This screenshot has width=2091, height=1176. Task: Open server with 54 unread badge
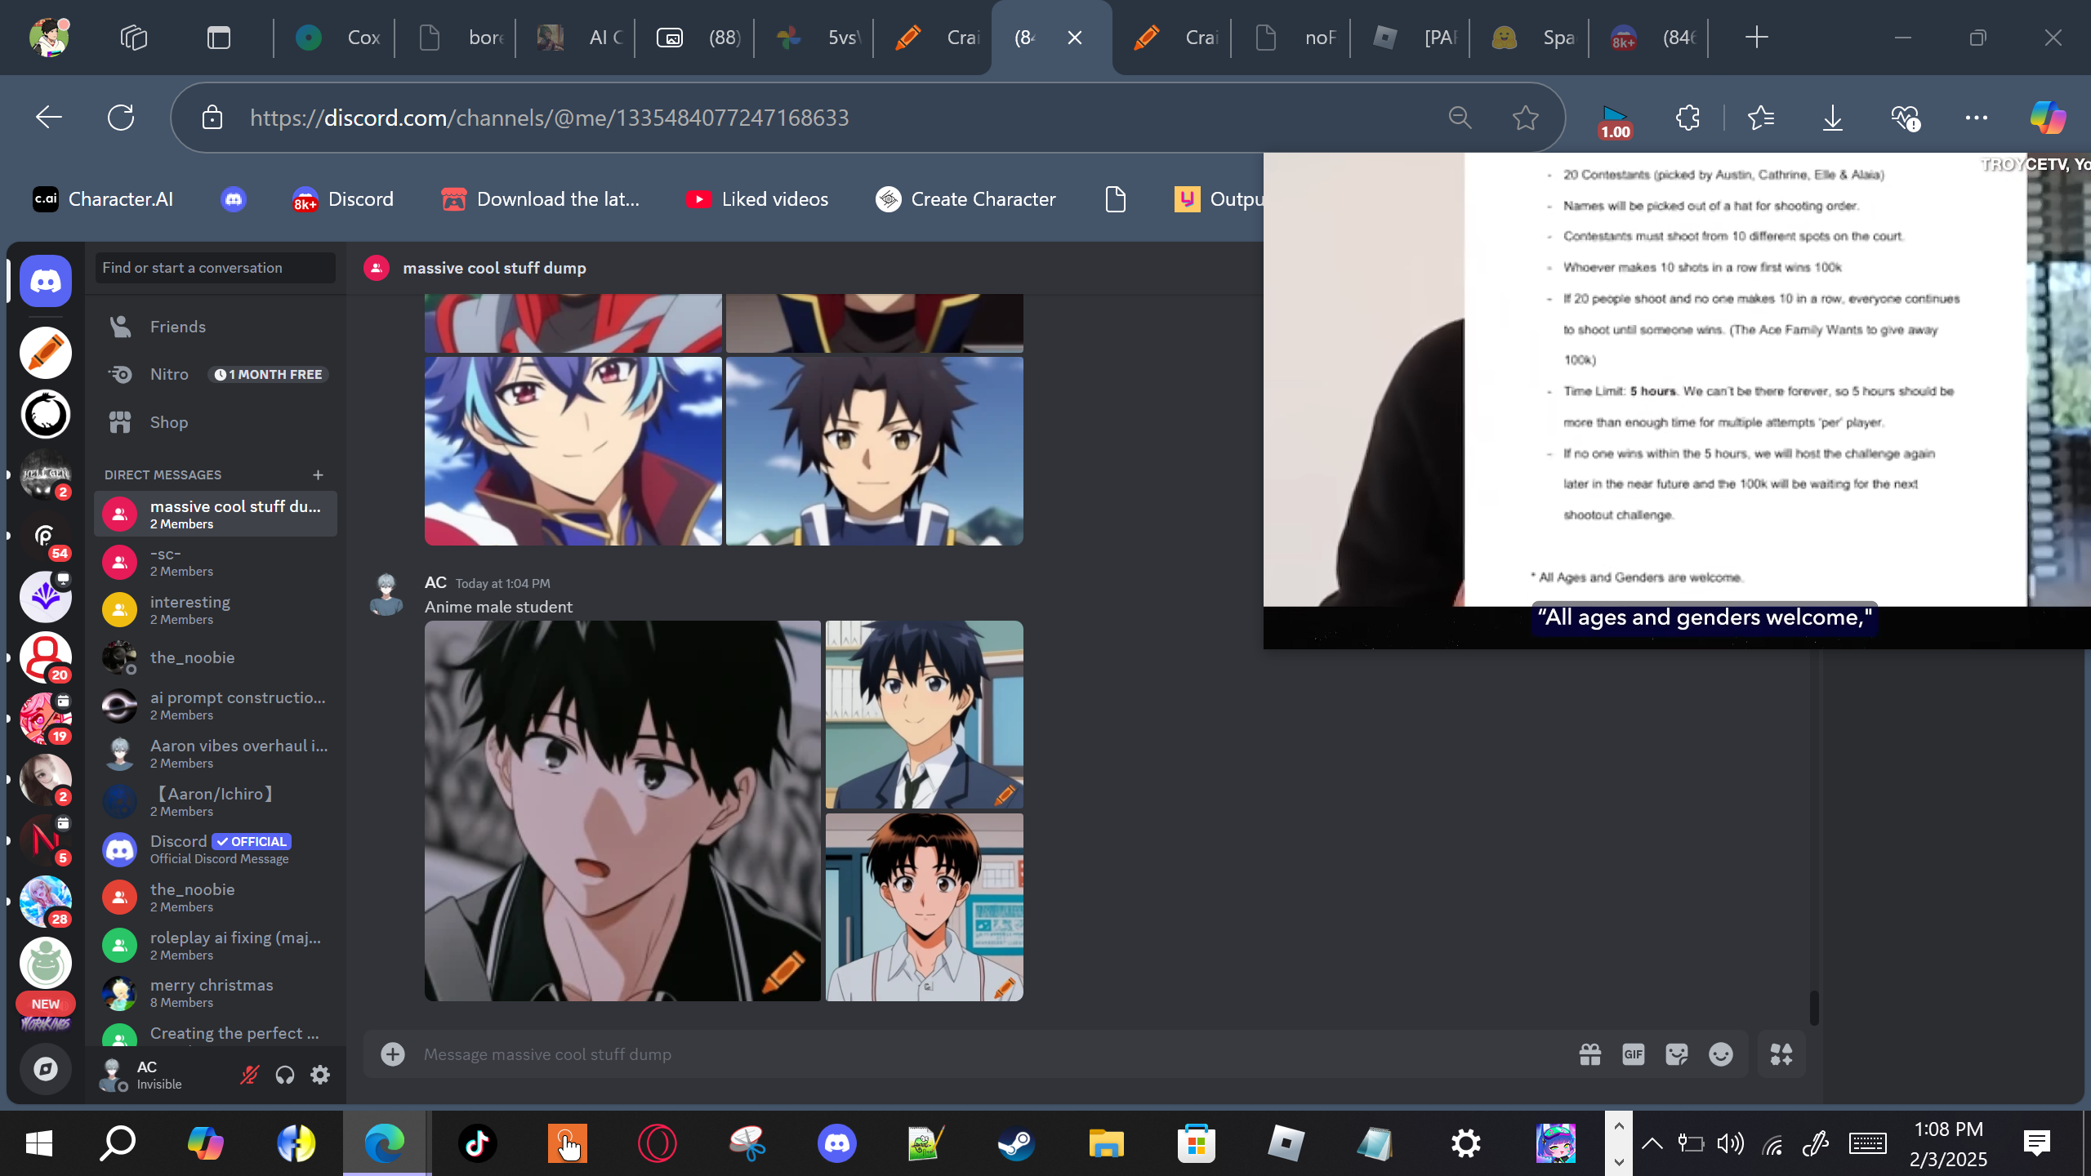click(x=46, y=536)
